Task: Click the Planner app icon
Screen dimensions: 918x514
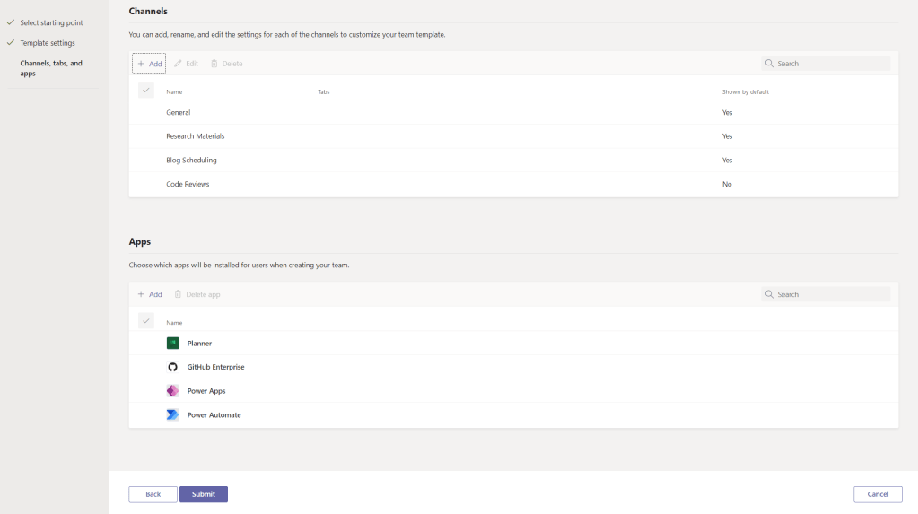Action: click(173, 344)
